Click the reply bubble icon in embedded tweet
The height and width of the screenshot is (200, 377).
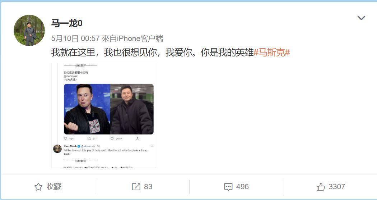click(65, 138)
